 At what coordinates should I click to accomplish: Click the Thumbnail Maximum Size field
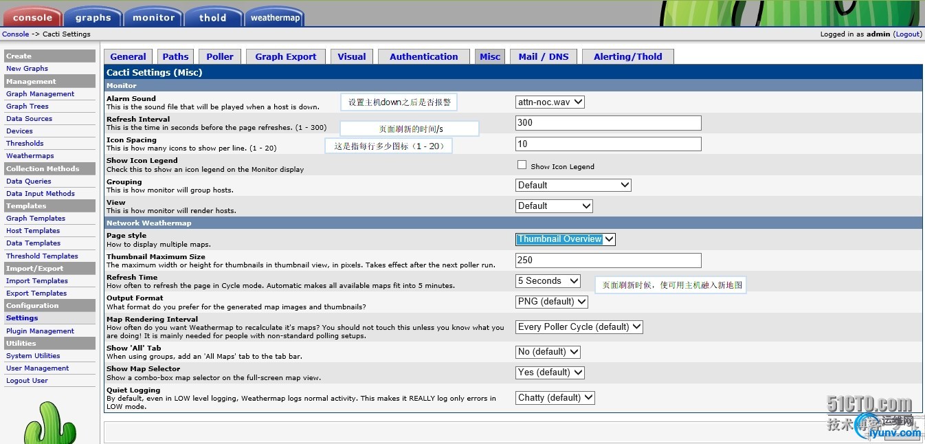pos(608,260)
